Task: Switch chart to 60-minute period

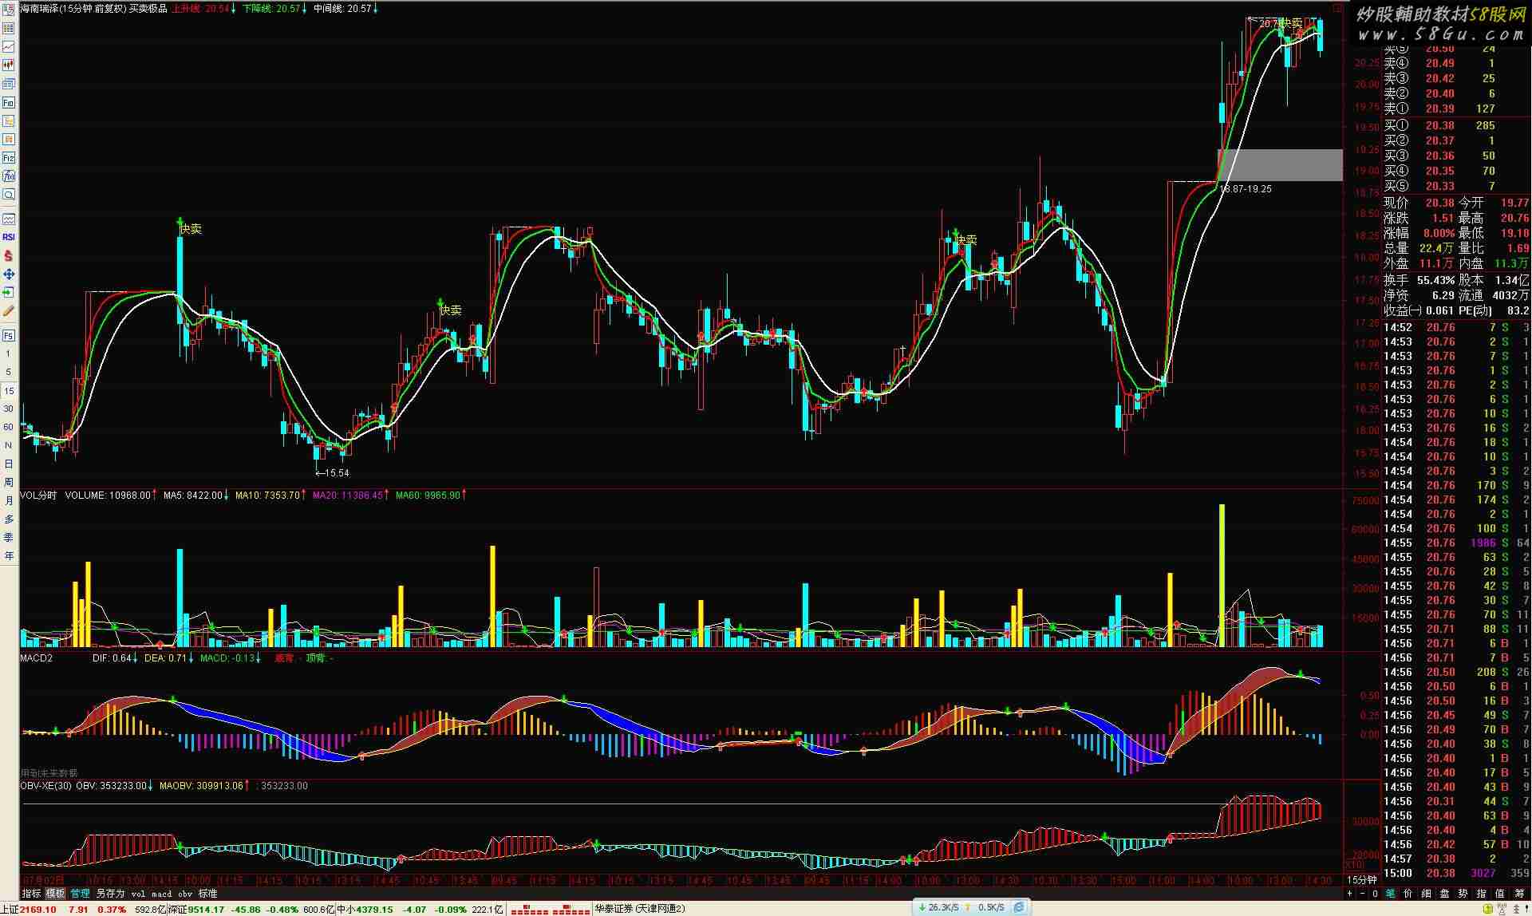Action: tap(9, 427)
